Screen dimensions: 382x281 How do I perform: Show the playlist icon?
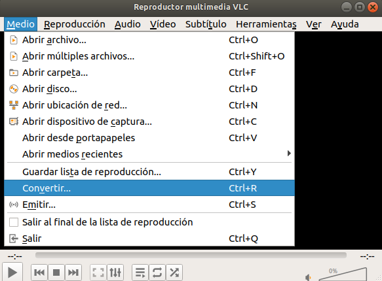[140, 273]
